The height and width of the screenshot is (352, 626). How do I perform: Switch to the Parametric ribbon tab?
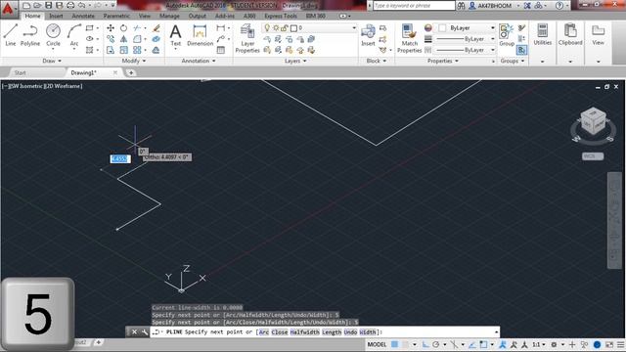116,16
